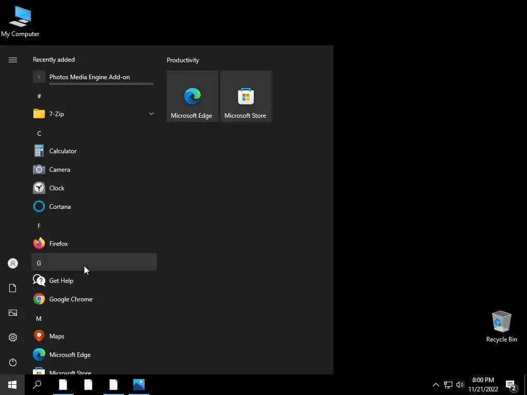Open the Documents shortcut in Start sidebar
The height and width of the screenshot is (395, 527).
click(x=13, y=288)
